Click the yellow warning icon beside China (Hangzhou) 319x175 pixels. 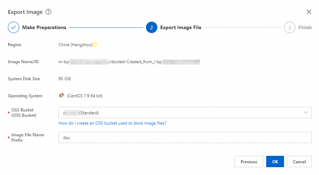[x=95, y=45]
